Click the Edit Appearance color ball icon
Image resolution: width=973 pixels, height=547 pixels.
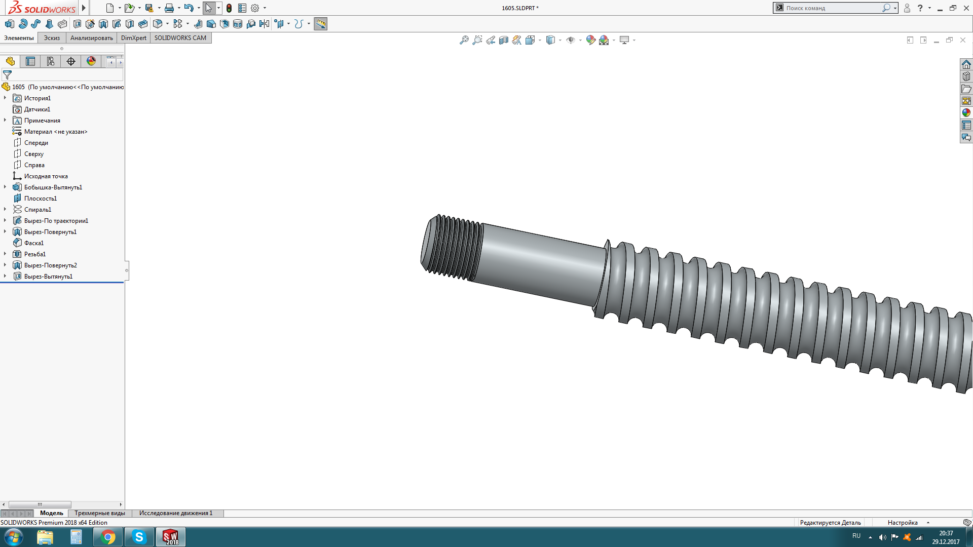click(590, 40)
